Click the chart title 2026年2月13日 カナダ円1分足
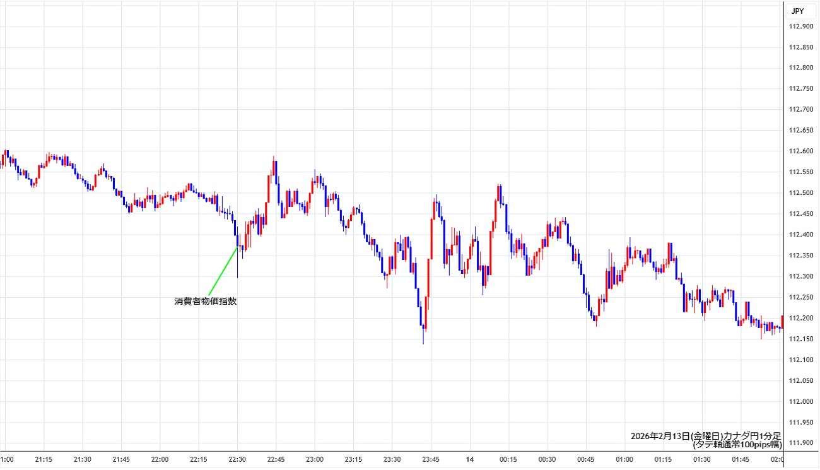 tap(706, 436)
